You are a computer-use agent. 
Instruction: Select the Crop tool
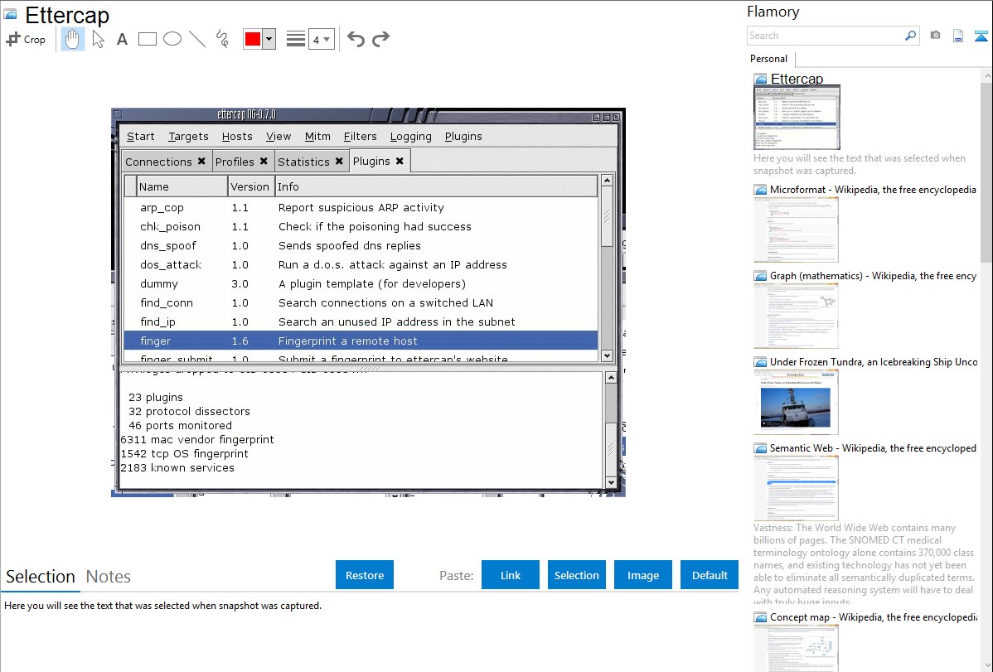pos(26,39)
